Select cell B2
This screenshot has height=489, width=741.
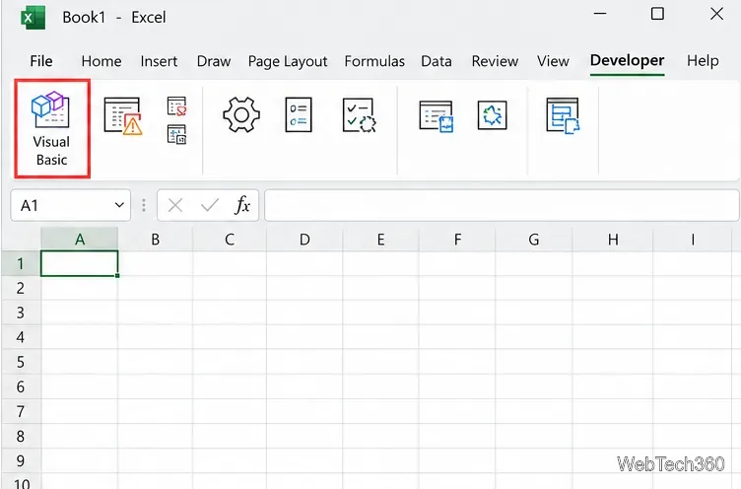point(155,288)
